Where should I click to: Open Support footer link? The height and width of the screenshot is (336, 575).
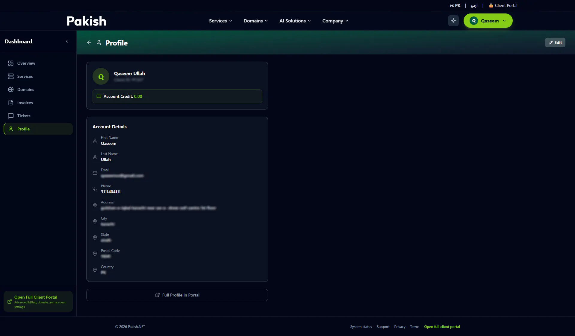[383, 327]
